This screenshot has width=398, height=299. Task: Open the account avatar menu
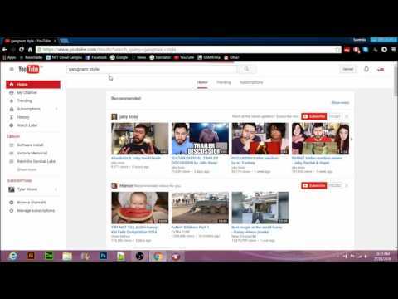click(x=381, y=70)
